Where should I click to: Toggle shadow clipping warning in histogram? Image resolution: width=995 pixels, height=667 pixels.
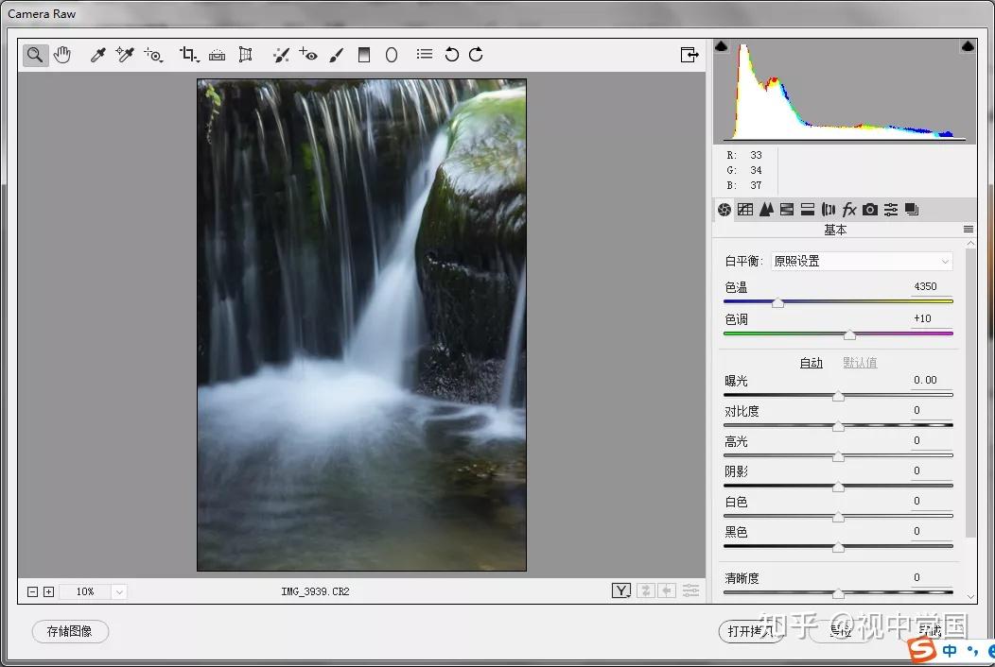click(x=722, y=46)
